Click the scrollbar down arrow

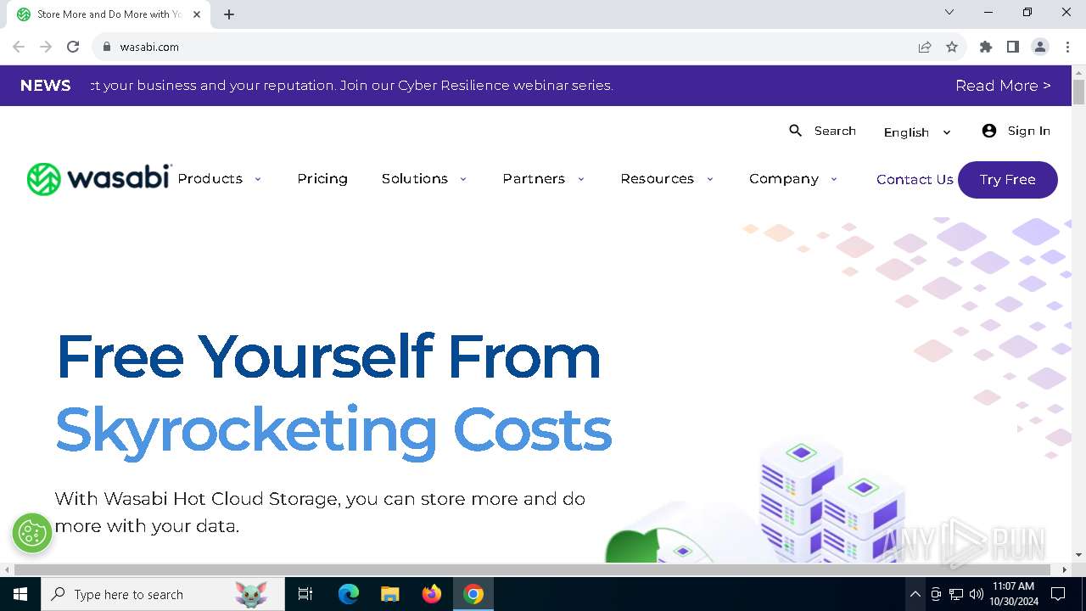(1078, 555)
